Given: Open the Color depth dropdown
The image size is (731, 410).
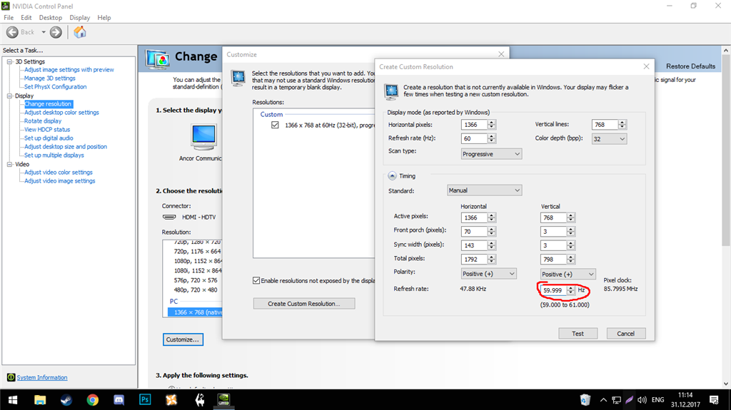Looking at the screenshot, I should (609, 139).
